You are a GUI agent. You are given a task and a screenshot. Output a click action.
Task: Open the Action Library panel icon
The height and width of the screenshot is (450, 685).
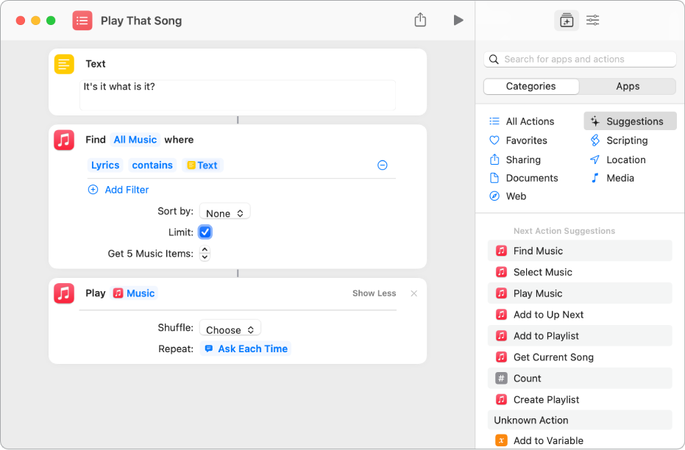click(x=567, y=20)
